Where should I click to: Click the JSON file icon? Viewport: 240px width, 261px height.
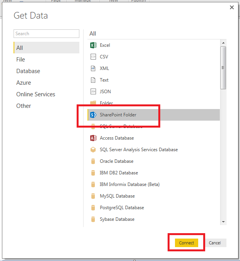93,92
